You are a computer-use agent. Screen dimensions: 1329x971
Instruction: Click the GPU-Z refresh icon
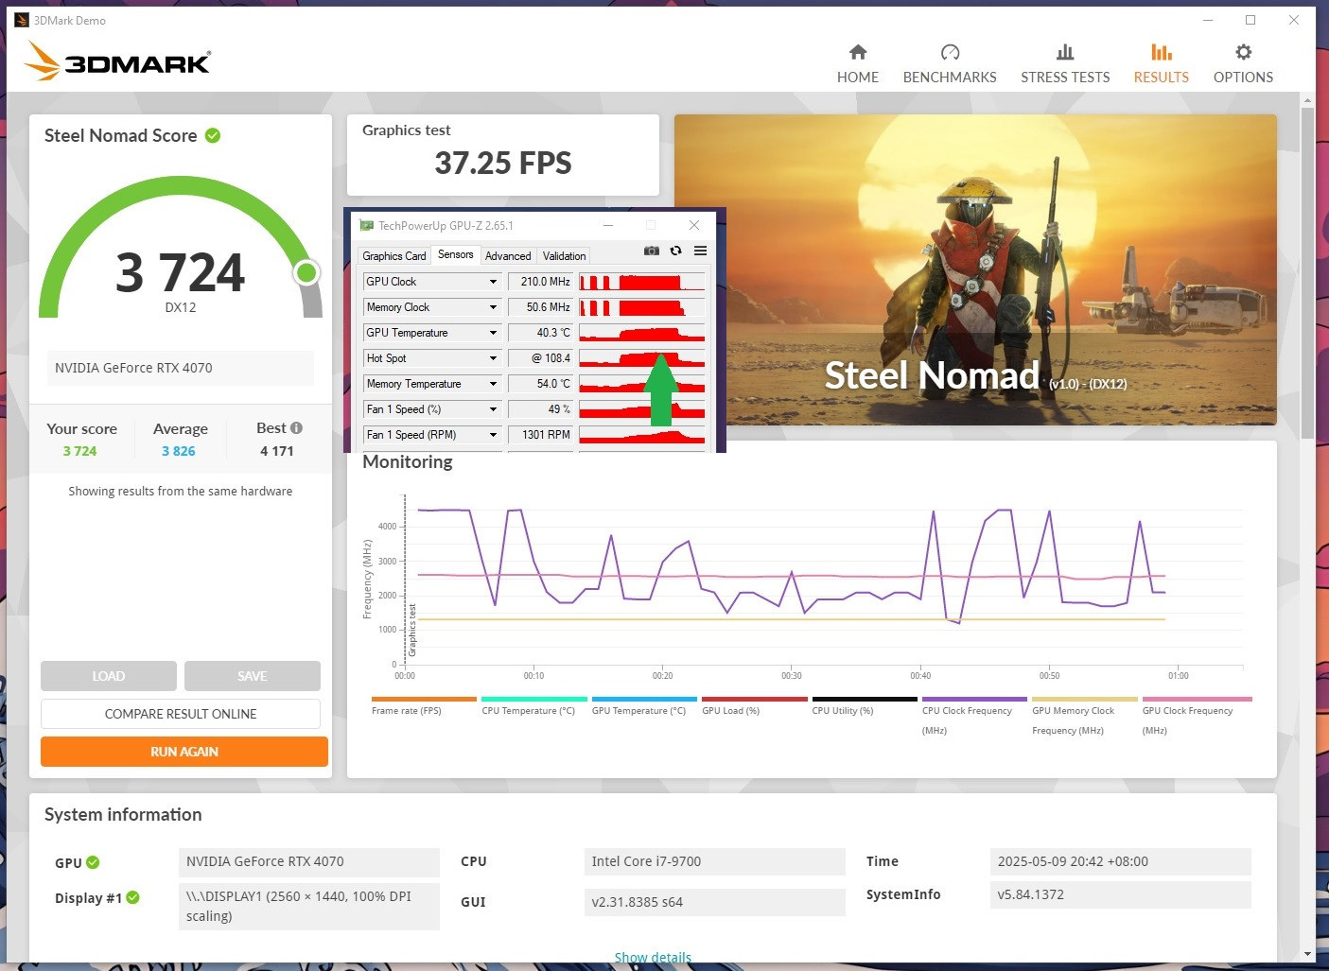pyautogui.click(x=675, y=251)
